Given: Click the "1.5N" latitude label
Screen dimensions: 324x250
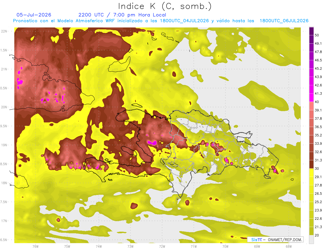Looking at the screenshot, I should click(4, 50).
